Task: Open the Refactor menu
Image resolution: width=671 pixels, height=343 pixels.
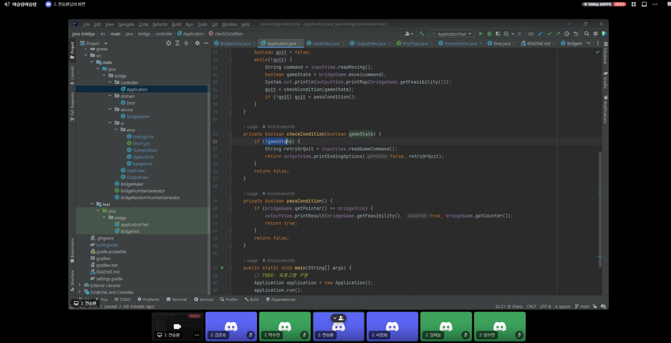Action: [x=160, y=24]
